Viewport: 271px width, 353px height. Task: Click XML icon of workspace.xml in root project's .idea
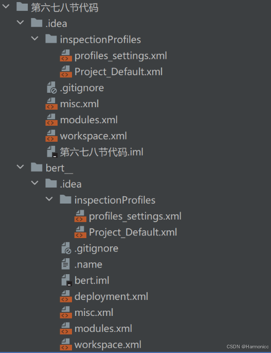pos(51,136)
